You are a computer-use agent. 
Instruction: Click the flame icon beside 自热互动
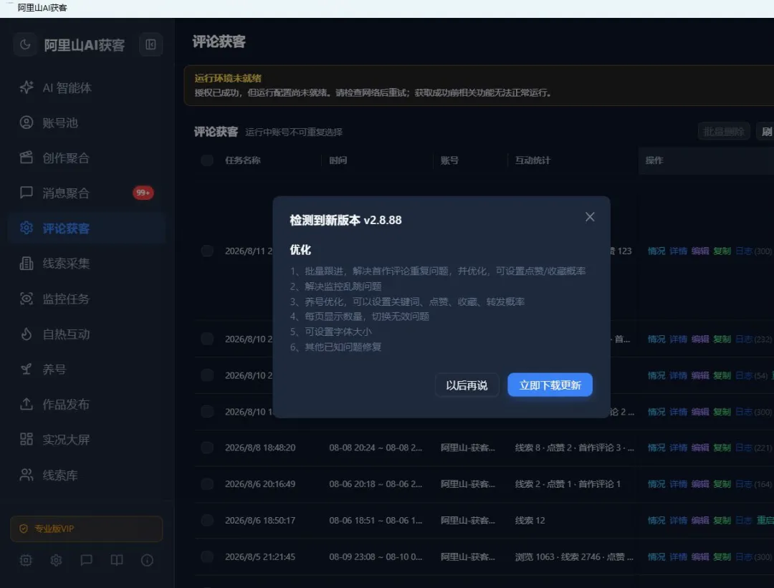point(27,334)
